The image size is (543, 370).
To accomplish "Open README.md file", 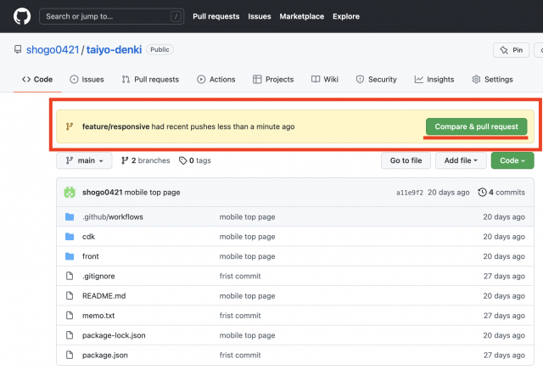I will [x=104, y=296].
